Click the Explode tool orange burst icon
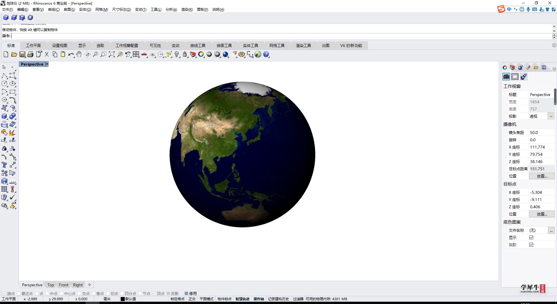The width and height of the screenshot is (557, 304). pyautogui.click(x=12, y=133)
